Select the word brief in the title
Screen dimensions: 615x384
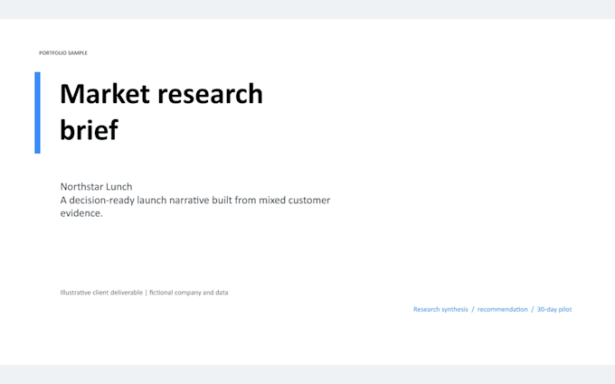tap(89, 130)
